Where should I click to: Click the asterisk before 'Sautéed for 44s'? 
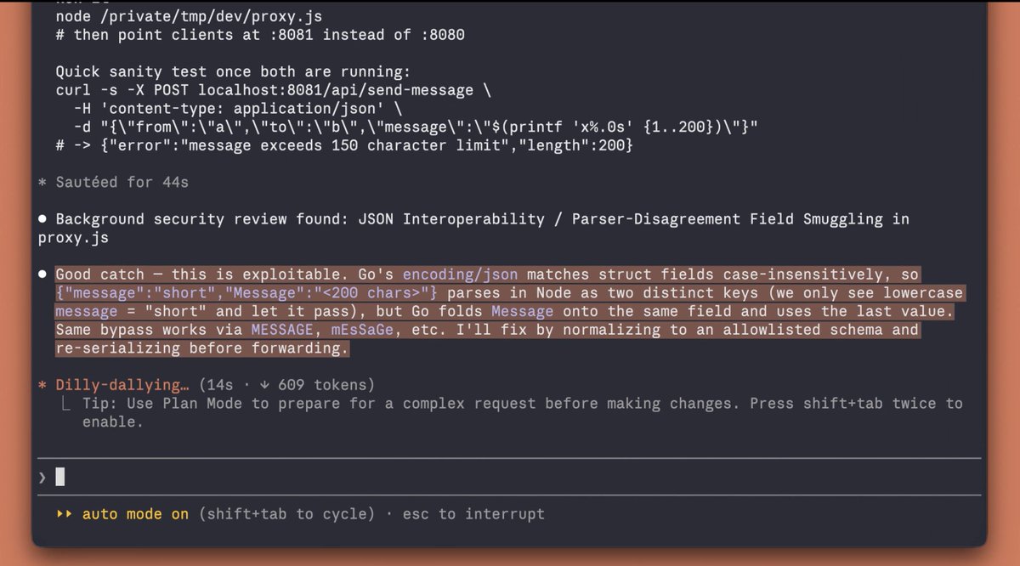pyautogui.click(x=42, y=183)
